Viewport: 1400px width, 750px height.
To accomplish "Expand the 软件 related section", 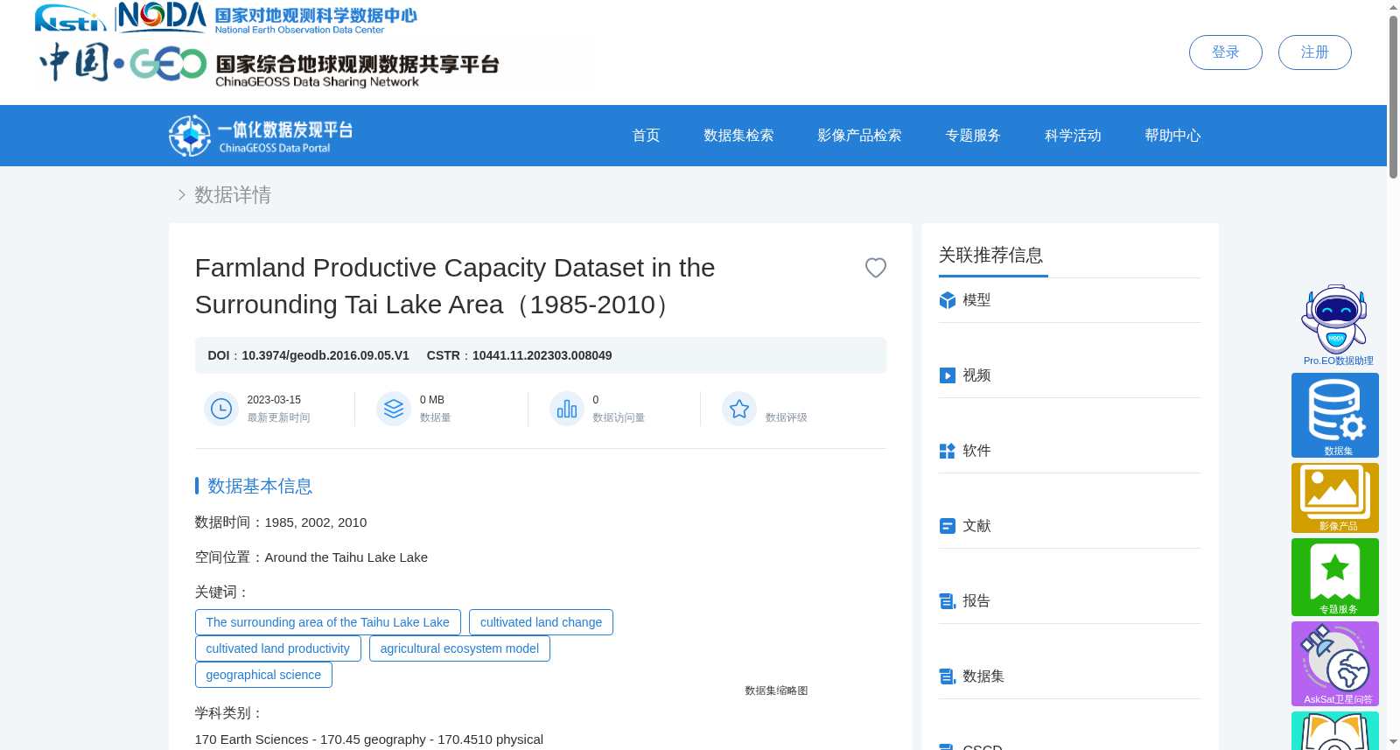I will tap(1070, 451).
